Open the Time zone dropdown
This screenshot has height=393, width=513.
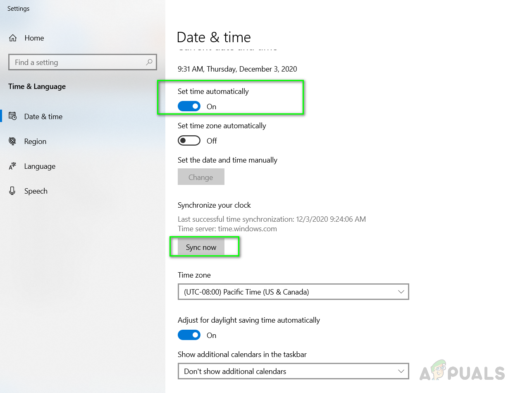click(x=293, y=292)
